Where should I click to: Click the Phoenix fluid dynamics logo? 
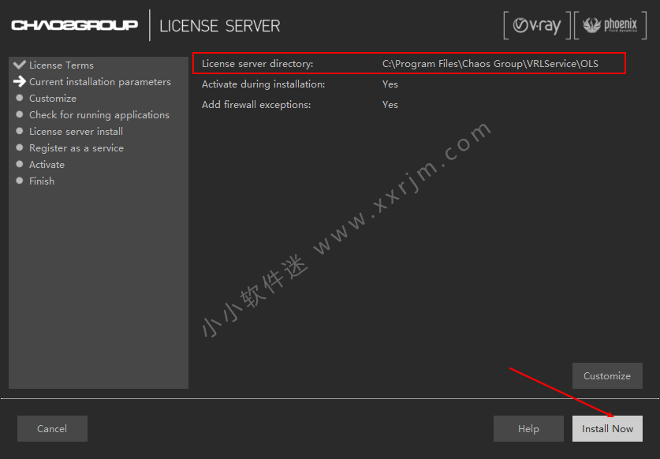[x=610, y=26]
